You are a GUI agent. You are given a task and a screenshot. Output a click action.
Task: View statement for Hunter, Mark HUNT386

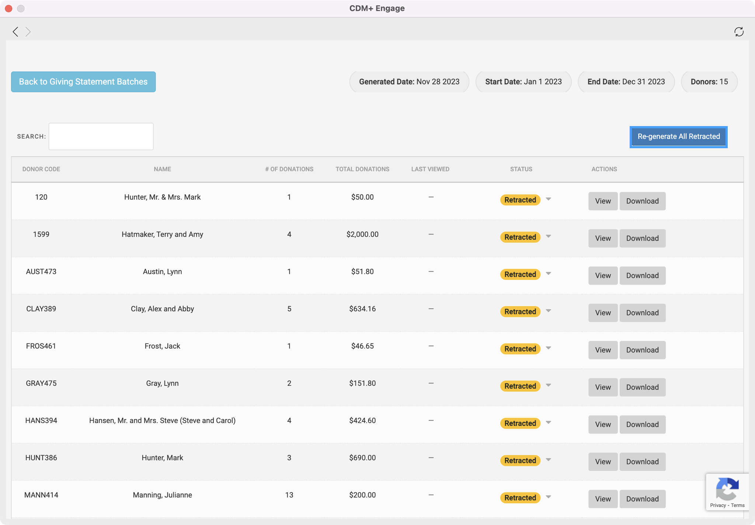pyautogui.click(x=603, y=462)
